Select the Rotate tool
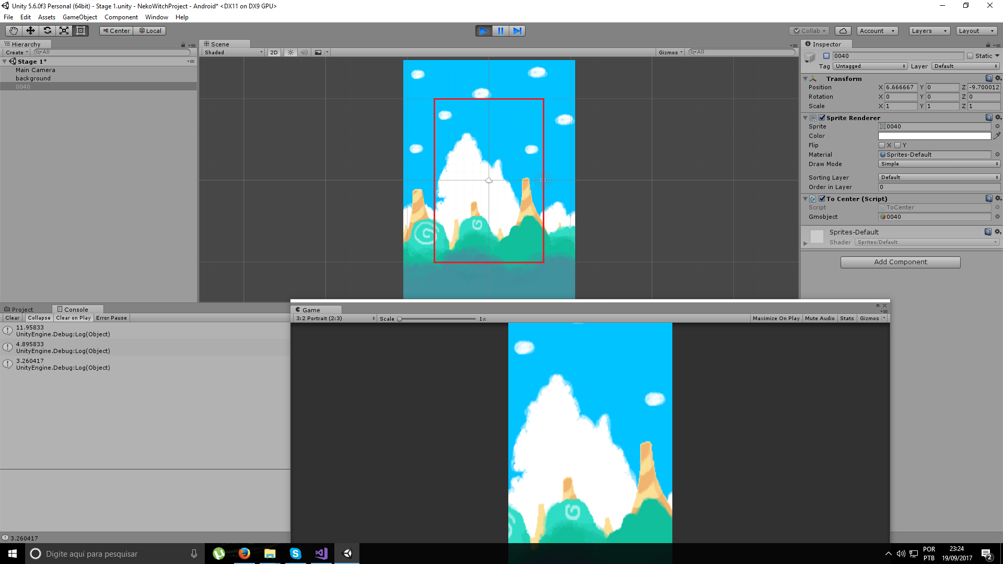The height and width of the screenshot is (564, 1003). pyautogui.click(x=47, y=31)
